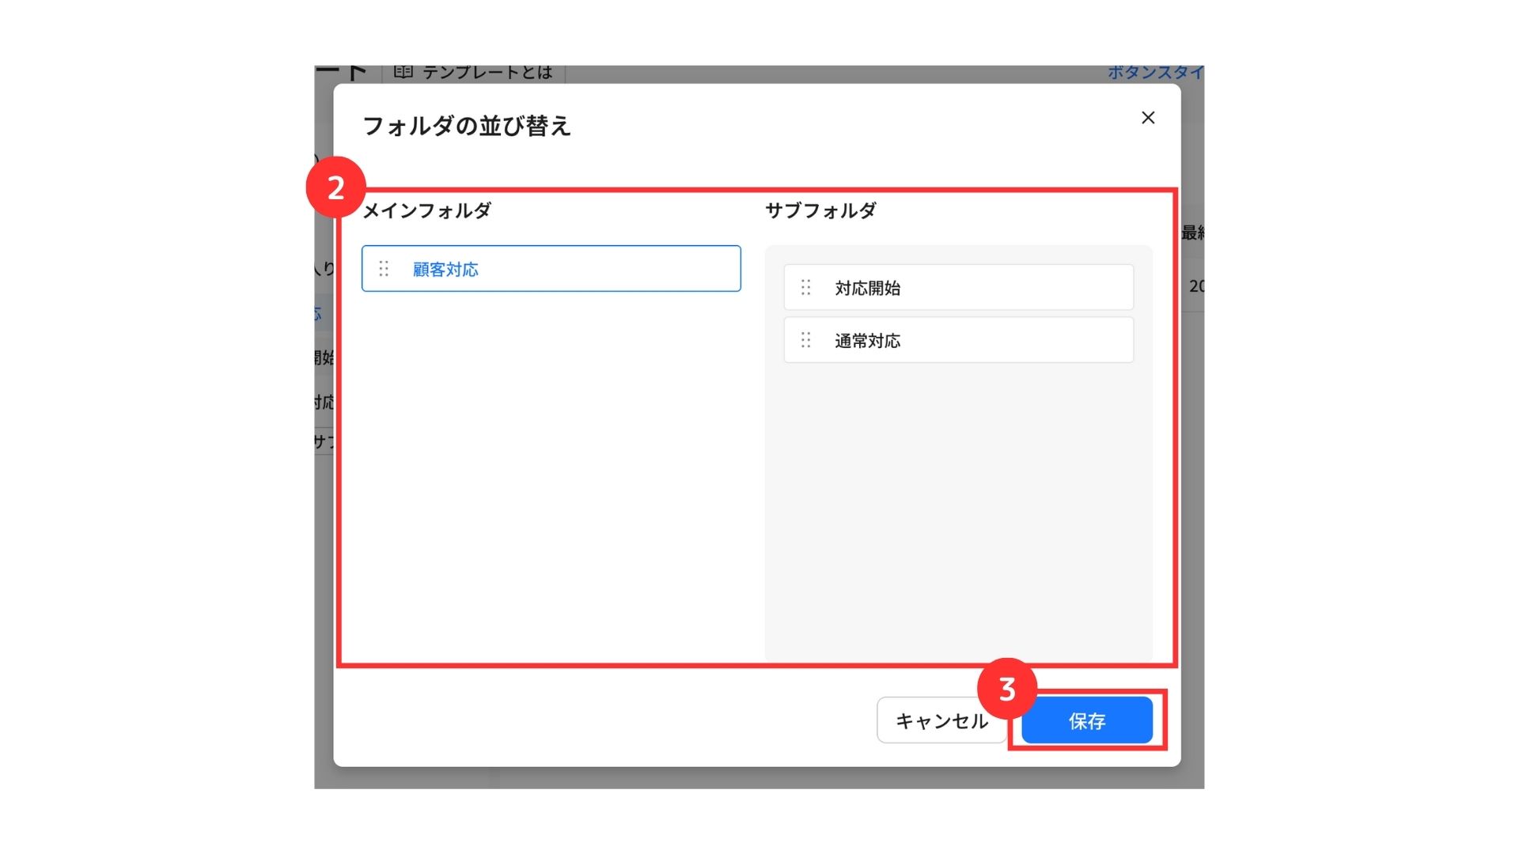Click the red number 3 badge
Image resolution: width=1519 pixels, height=854 pixels.
point(1006,689)
